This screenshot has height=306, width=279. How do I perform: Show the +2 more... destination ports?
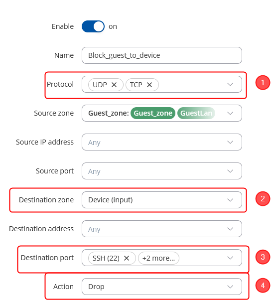158,258
